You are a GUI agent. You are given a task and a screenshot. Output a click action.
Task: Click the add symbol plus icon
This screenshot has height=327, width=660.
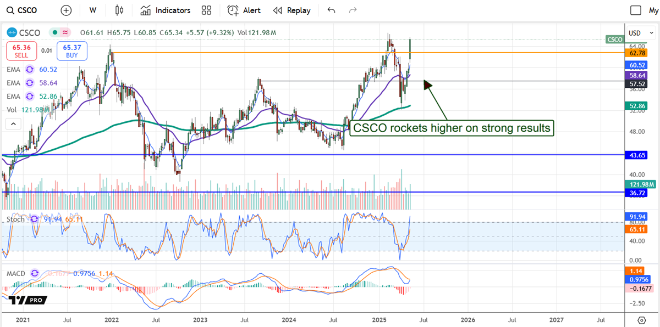[x=66, y=10]
